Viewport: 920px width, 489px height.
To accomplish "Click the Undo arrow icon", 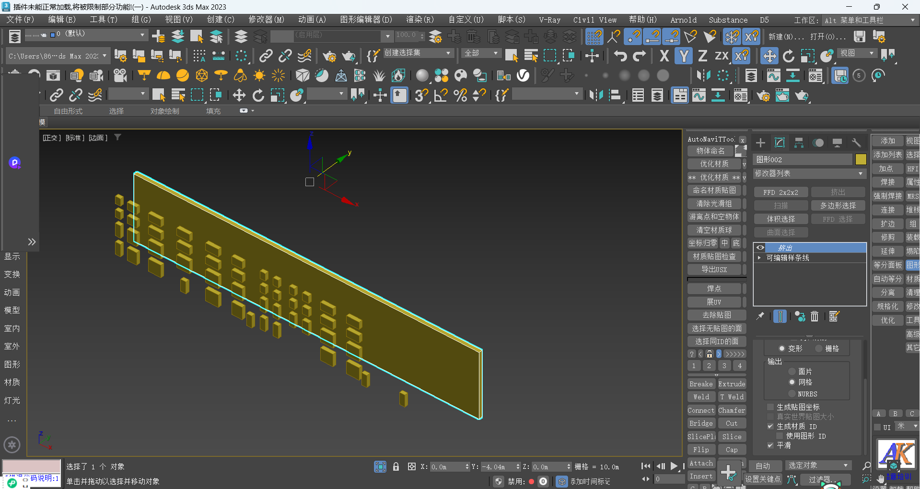I will [620, 56].
